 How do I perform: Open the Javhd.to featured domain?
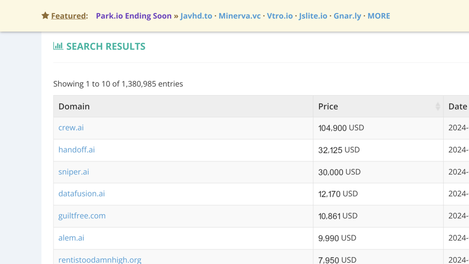(x=196, y=16)
